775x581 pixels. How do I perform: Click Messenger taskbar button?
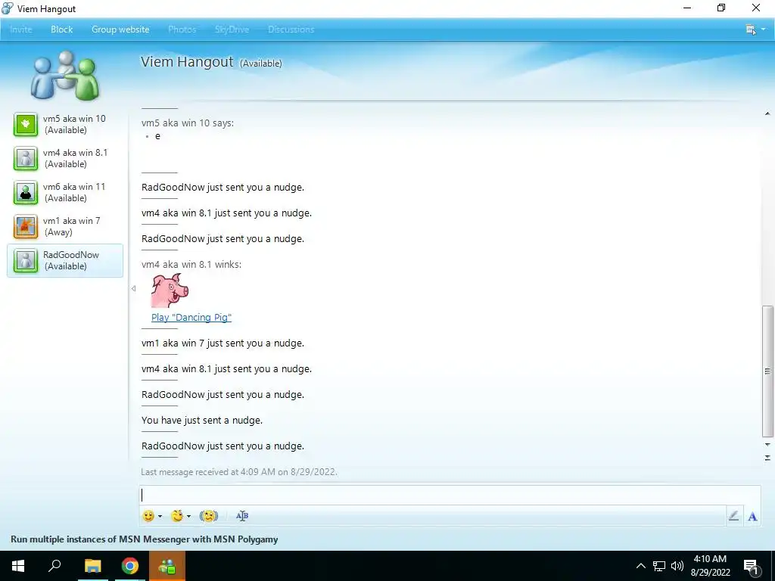coord(167,566)
